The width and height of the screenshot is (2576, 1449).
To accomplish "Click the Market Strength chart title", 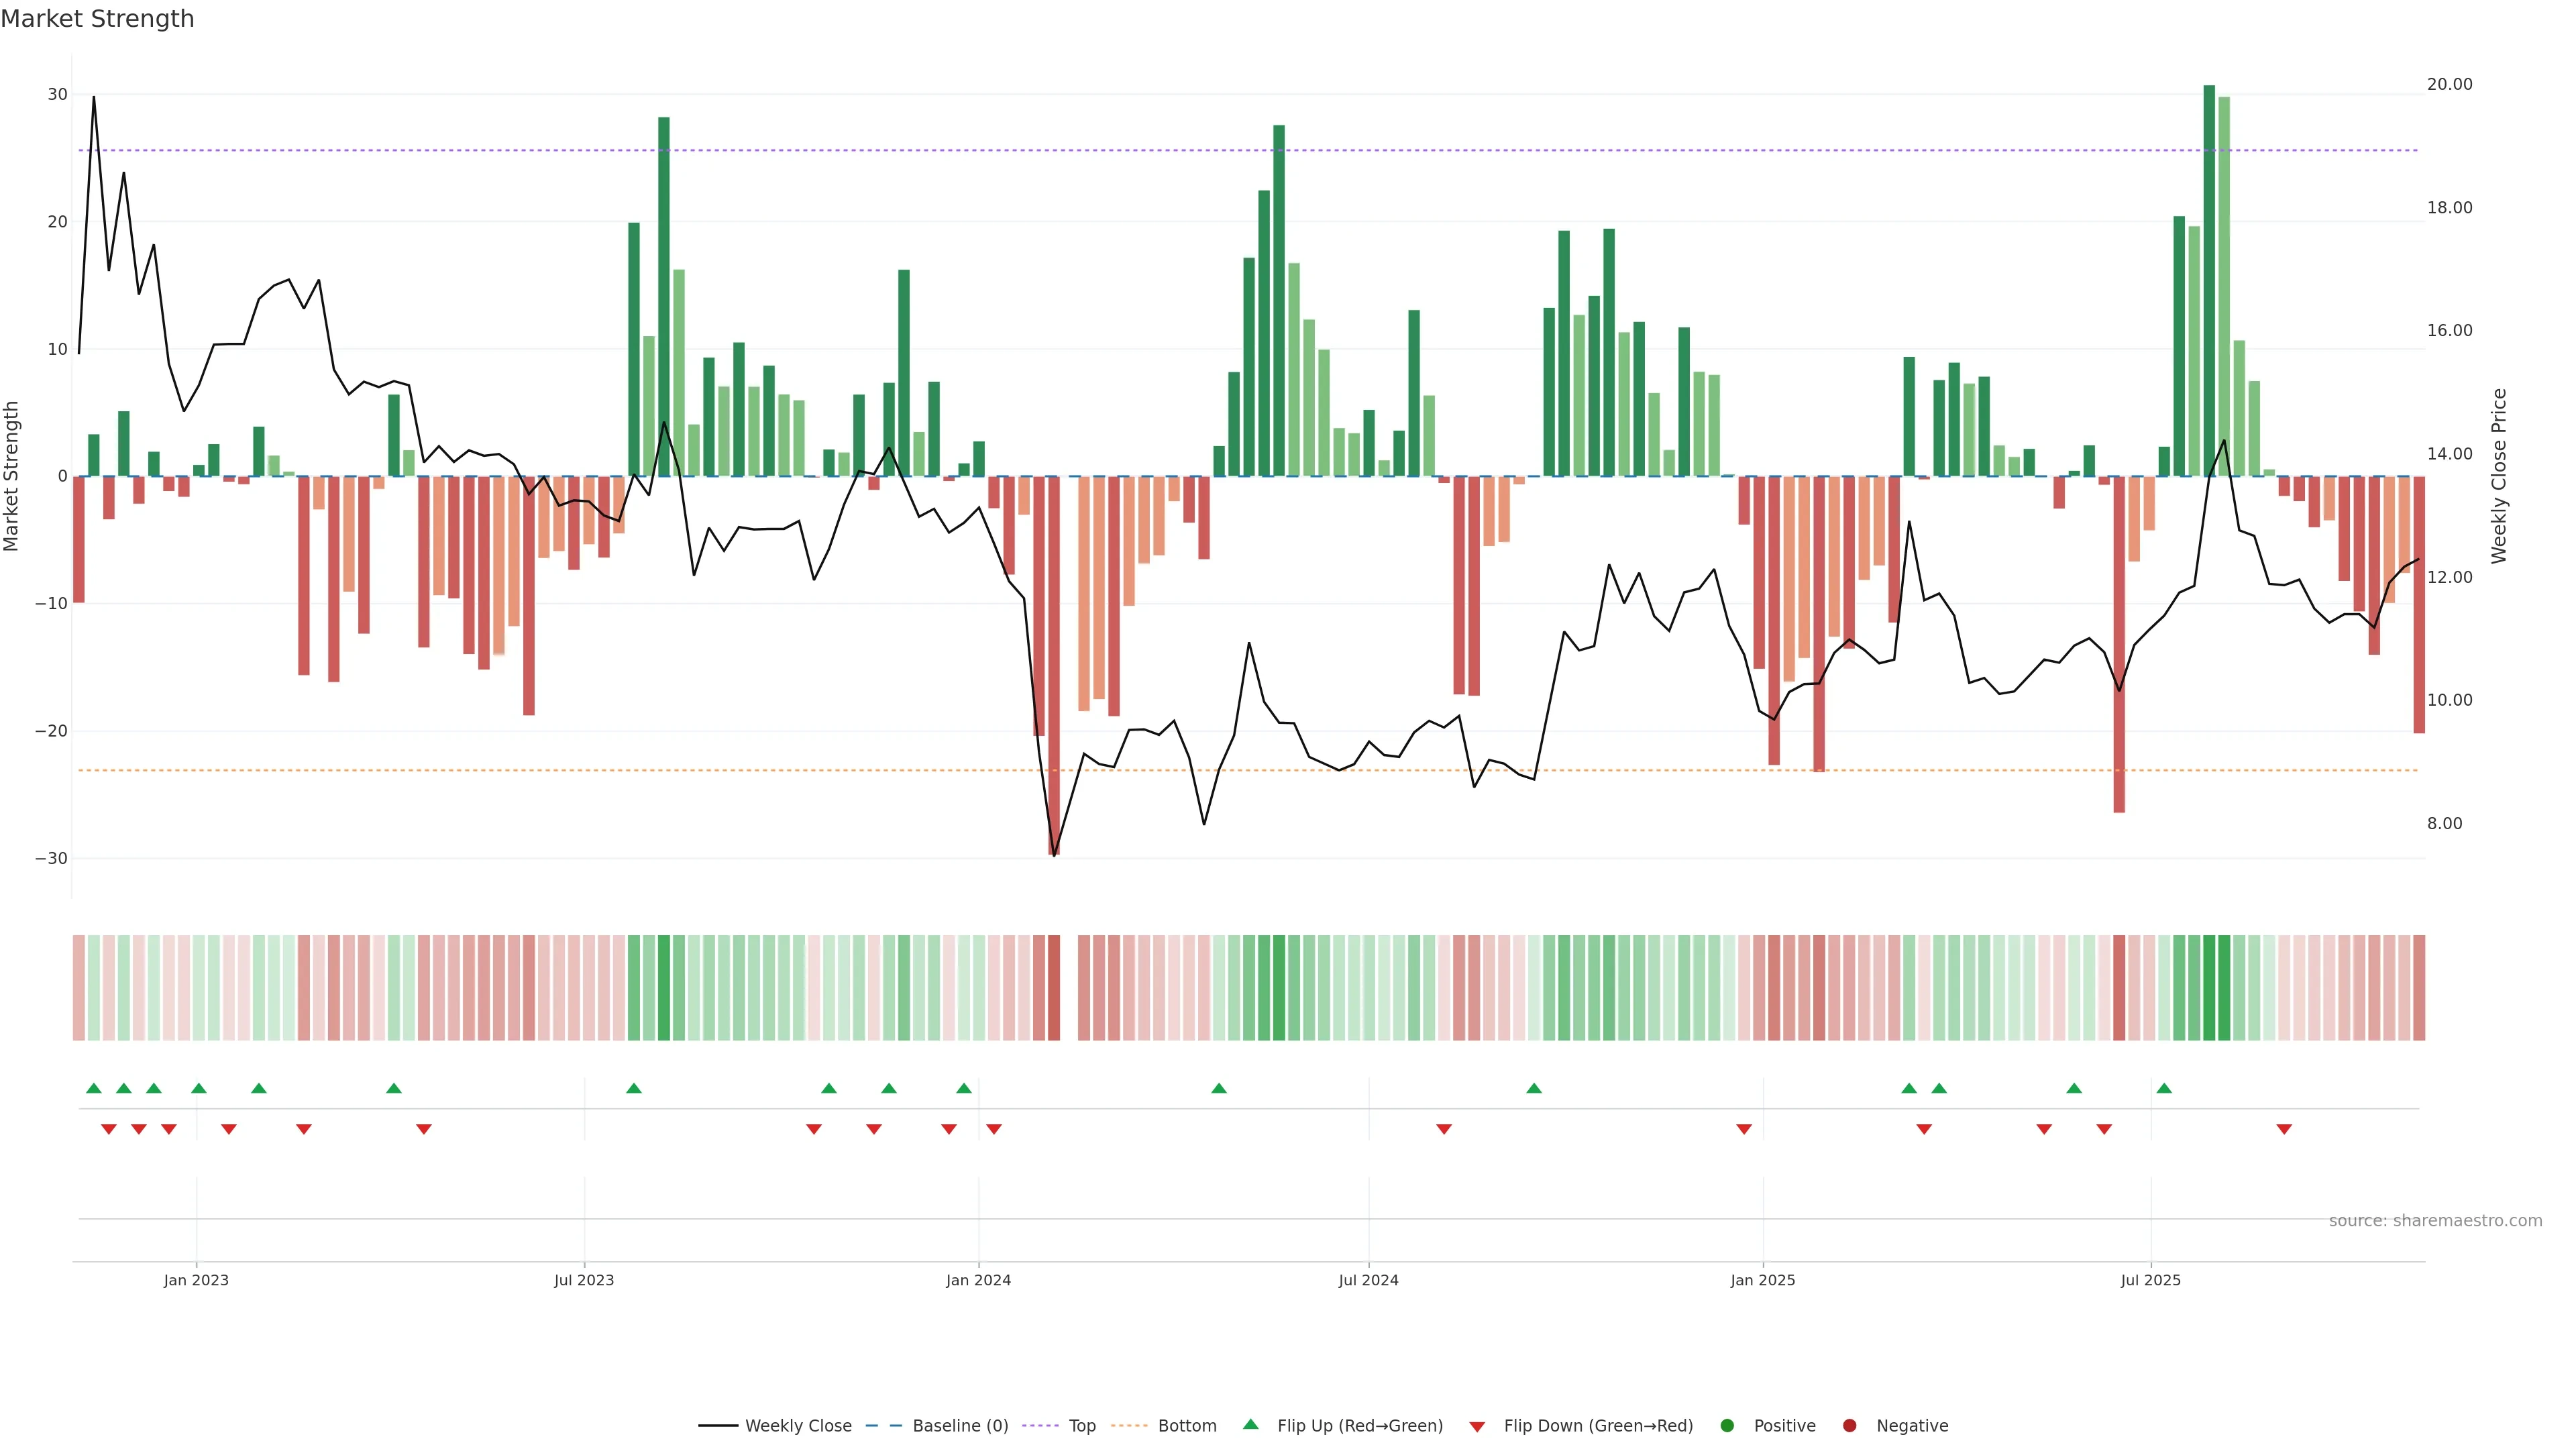I will (97, 19).
